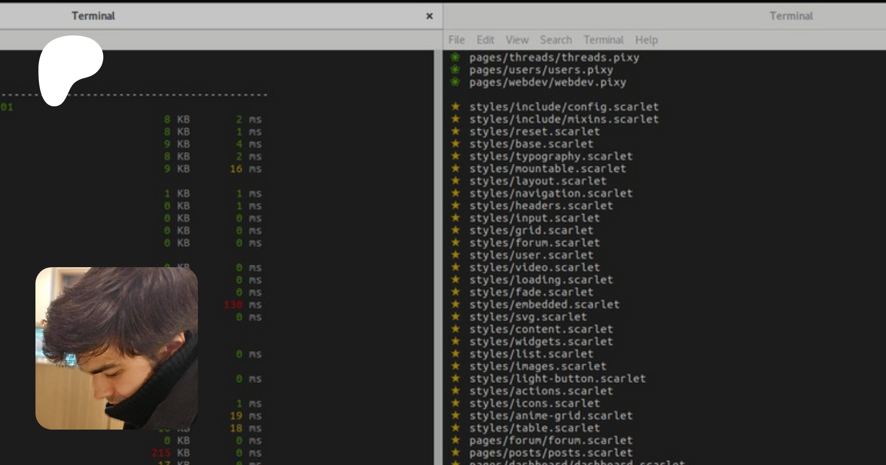Open the Search menu
Viewport: 886px width, 465px height.
556,40
